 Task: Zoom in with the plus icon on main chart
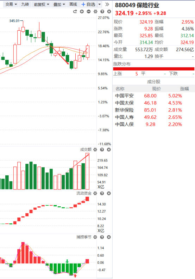82,12
